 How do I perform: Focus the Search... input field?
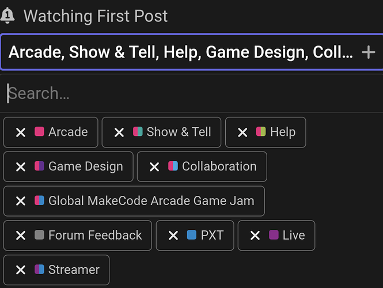(191, 93)
